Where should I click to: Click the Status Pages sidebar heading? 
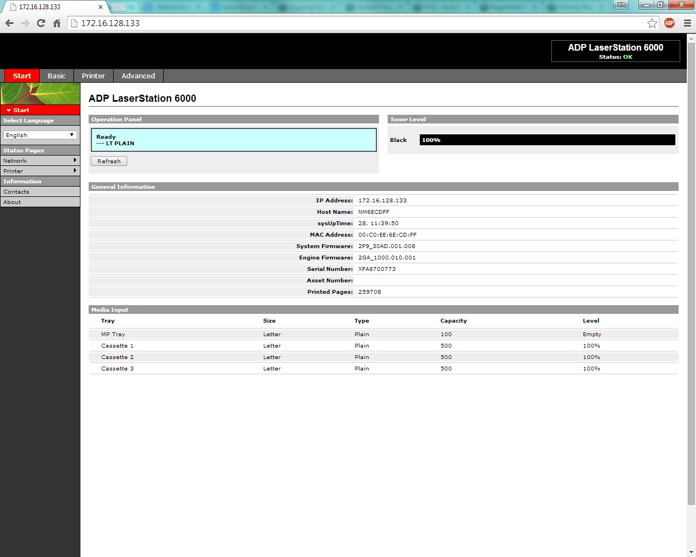click(x=40, y=150)
